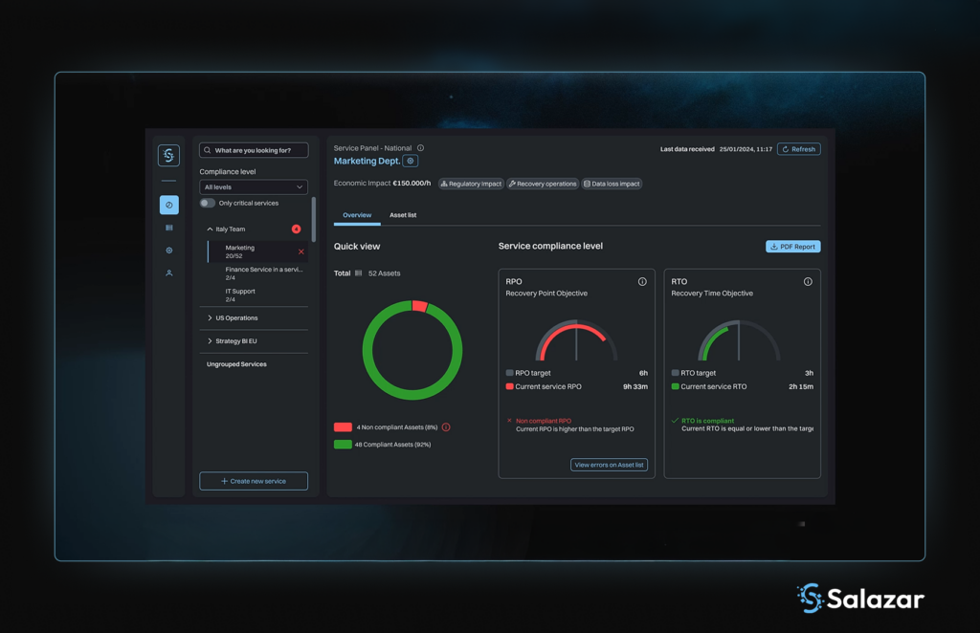This screenshot has width=980, height=633.
Task: Click the red Non compliant Assets legend swatch
Action: [x=343, y=427]
